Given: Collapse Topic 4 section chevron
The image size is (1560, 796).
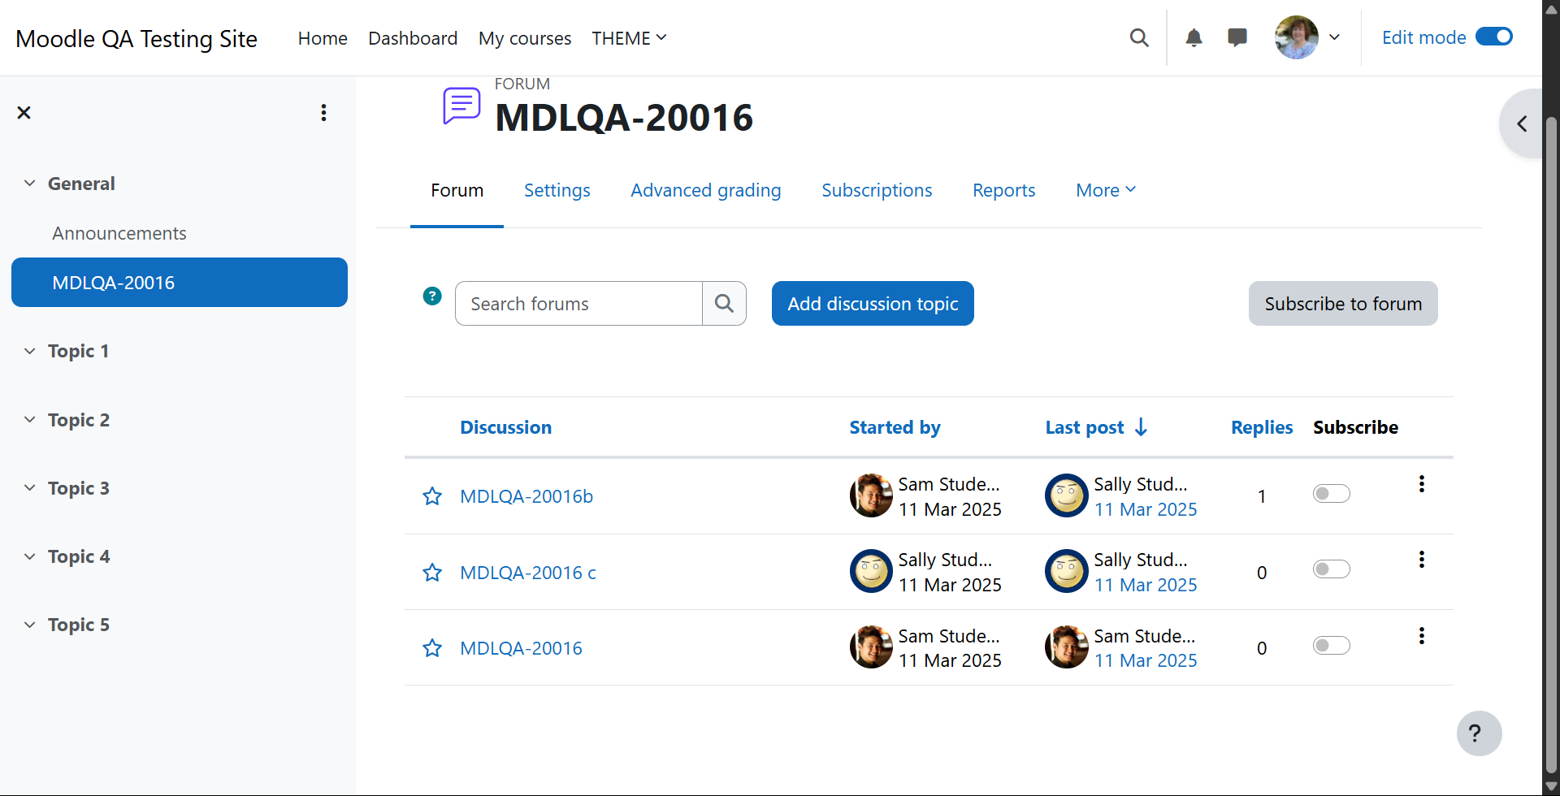Looking at the screenshot, I should pos(30,556).
